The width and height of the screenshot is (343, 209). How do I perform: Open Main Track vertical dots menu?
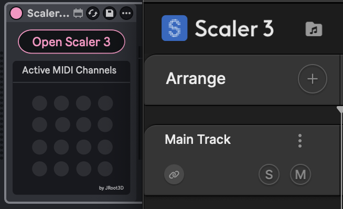click(300, 141)
